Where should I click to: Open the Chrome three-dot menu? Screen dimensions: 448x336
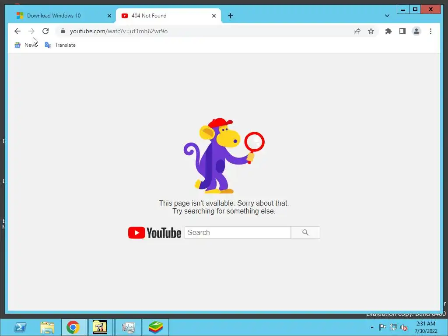(430, 31)
